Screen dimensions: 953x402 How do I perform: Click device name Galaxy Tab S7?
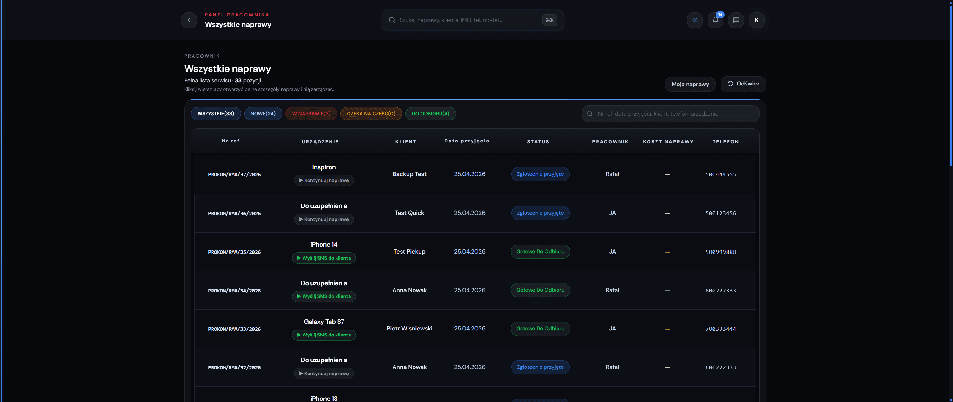click(x=324, y=322)
